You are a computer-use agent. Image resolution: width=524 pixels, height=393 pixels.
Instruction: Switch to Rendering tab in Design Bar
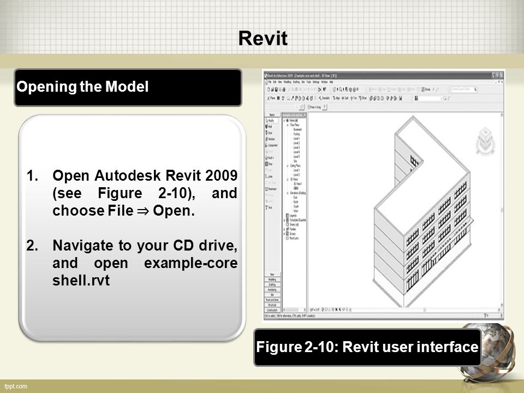272,290
